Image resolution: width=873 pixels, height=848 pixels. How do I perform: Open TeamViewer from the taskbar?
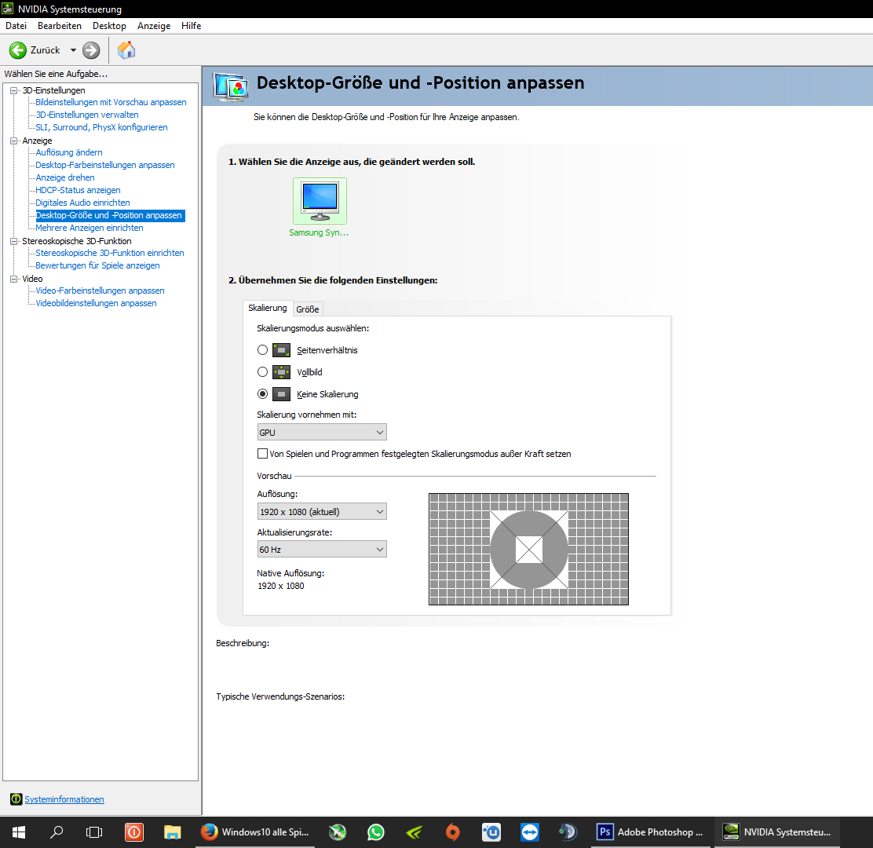529,832
